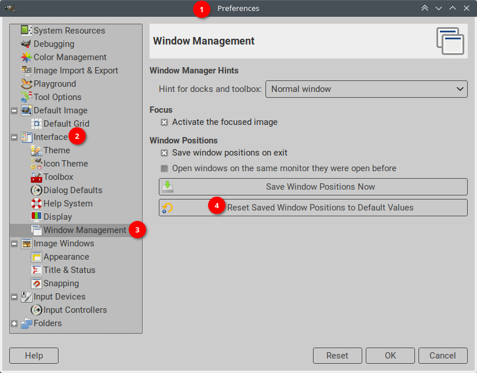Cancel the Preferences dialog
The height and width of the screenshot is (373, 477).
(x=443, y=356)
